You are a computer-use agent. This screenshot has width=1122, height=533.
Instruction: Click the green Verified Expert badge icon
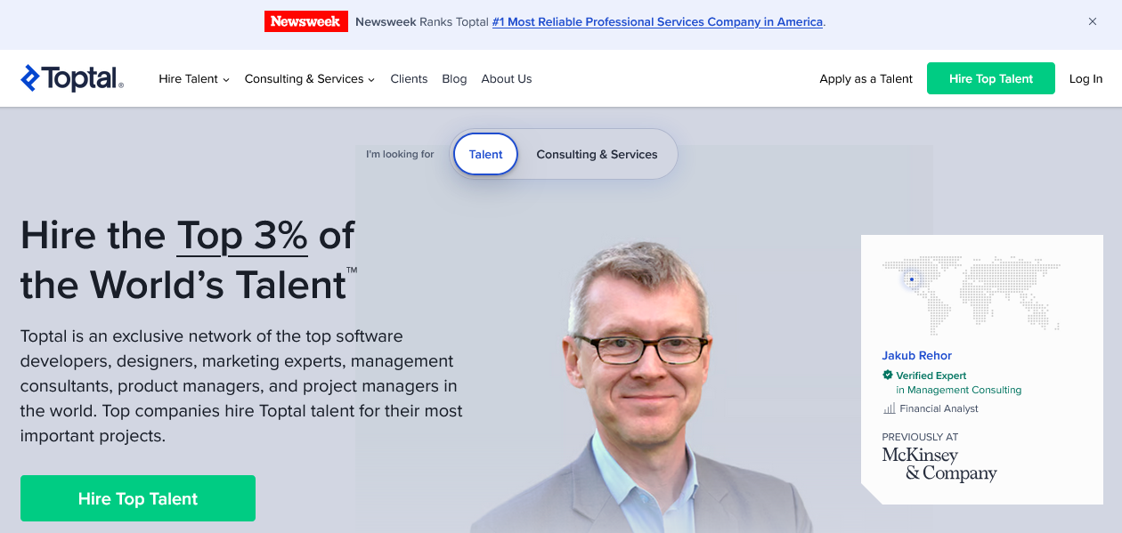[888, 376]
